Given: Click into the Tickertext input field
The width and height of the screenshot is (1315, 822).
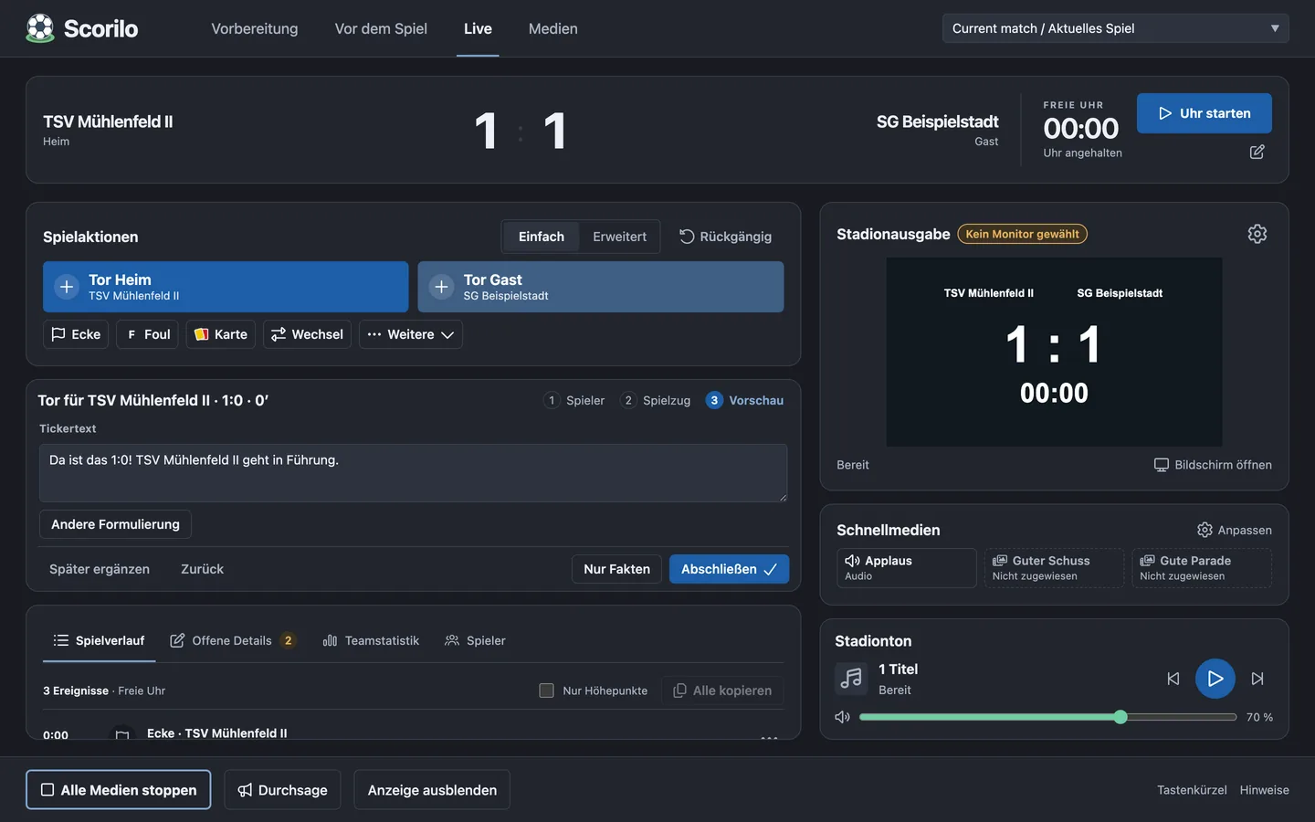Looking at the screenshot, I should (413, 472).
